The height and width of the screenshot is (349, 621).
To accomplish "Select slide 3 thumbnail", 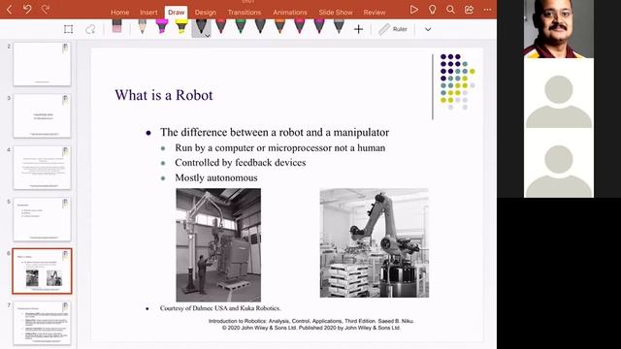I will [x=42, y=115].
